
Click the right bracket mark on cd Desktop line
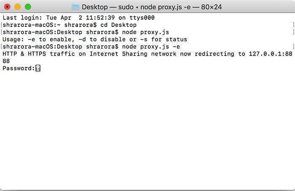292,25
